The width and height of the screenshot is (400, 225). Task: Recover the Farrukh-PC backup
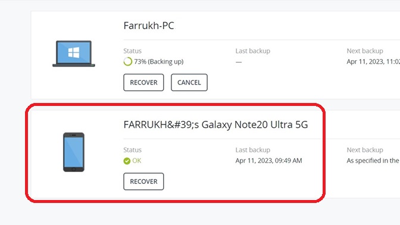click(x=143, y=82)
